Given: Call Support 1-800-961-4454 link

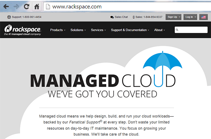Looking at the screenshot, I should pyautogui.click(x=26, y=17).
